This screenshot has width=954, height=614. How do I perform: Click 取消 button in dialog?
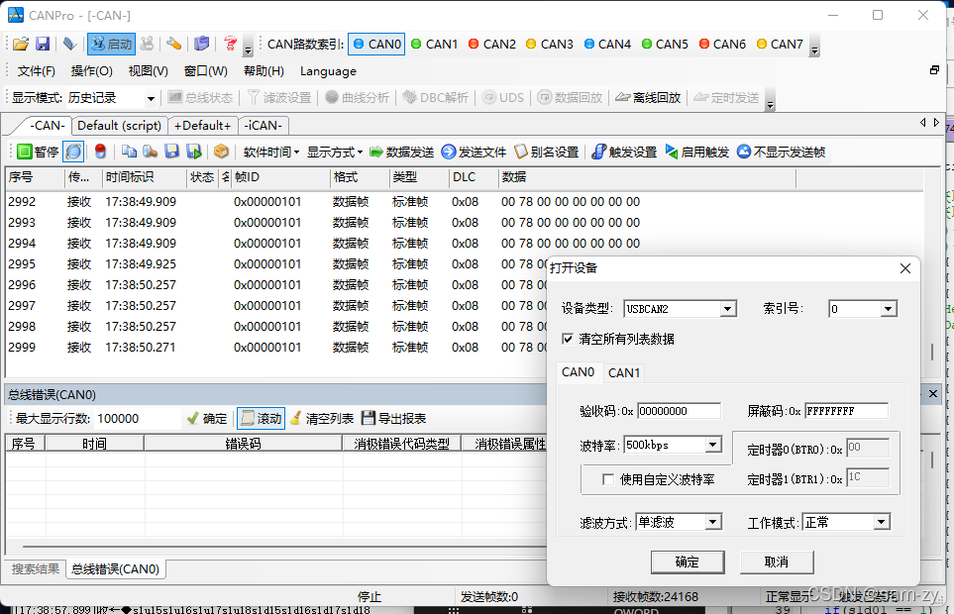click(777, 563)
